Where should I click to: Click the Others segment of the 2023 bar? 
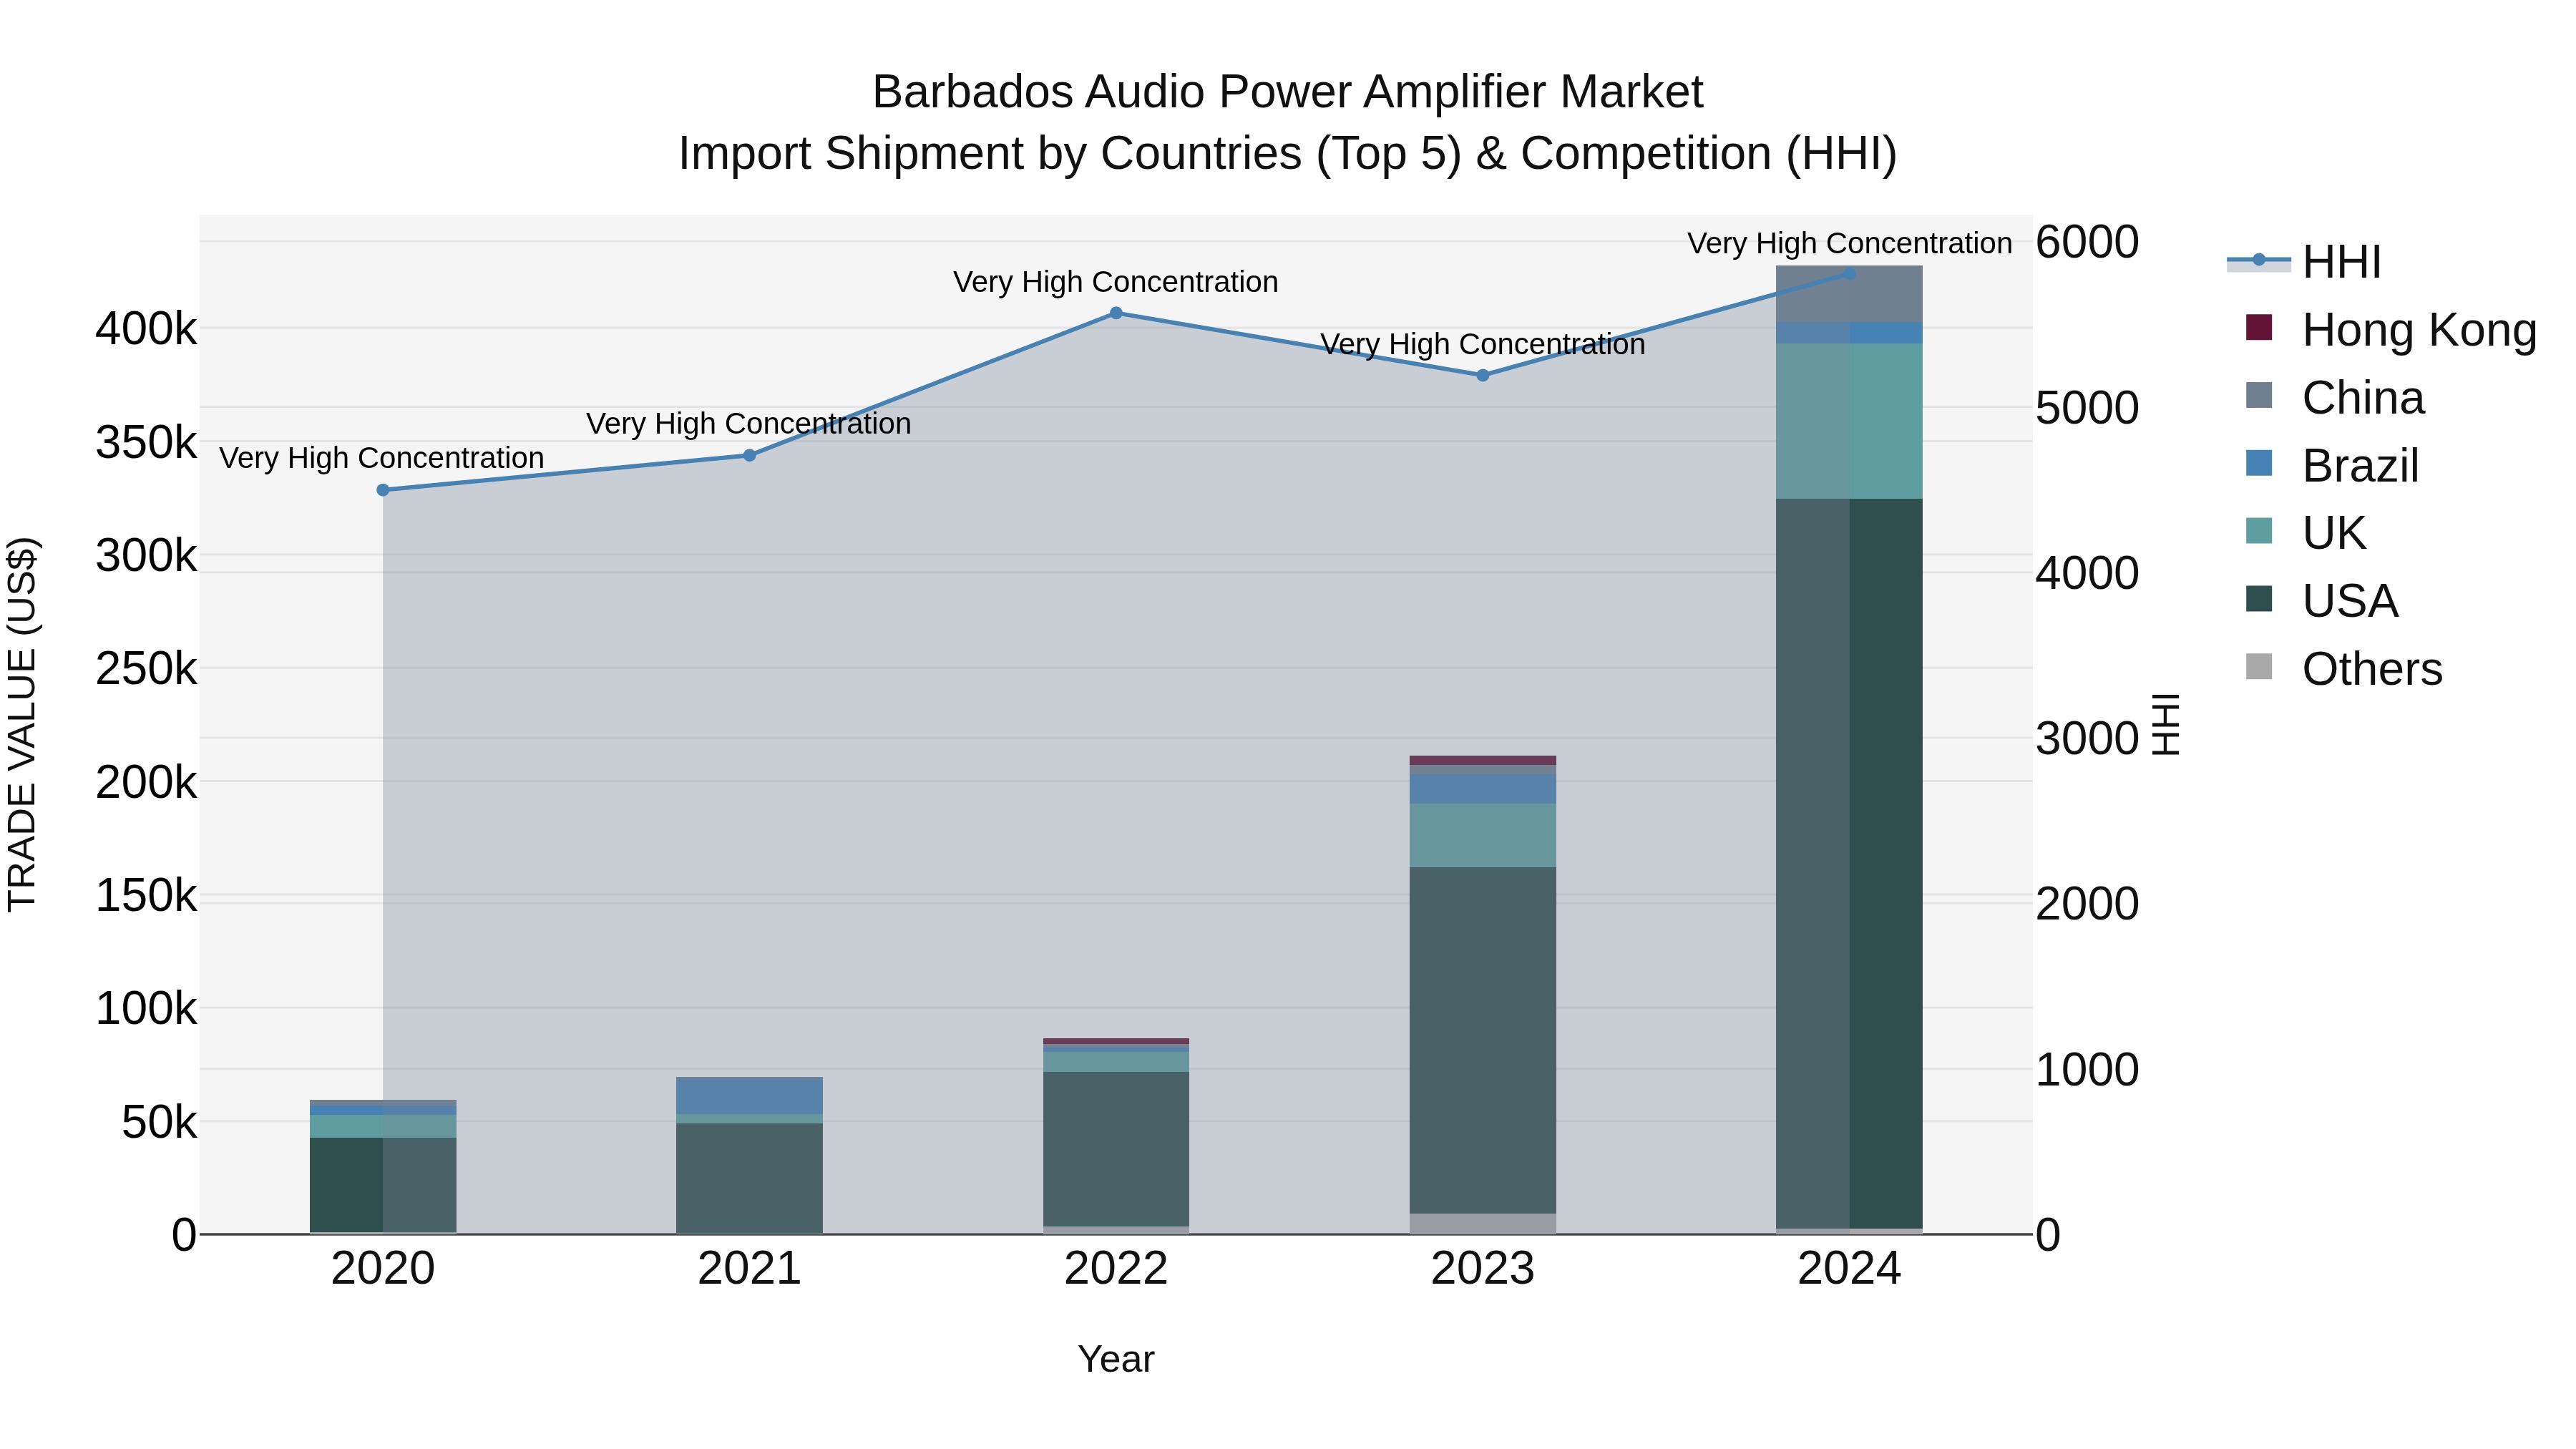1483,1224
